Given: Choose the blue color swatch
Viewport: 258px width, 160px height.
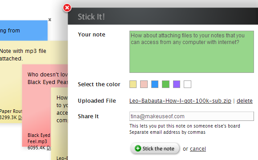Looking at the screenshot, I should tap(155, 84).
